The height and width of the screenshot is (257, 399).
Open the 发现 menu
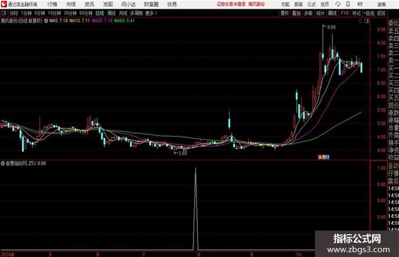108,4
